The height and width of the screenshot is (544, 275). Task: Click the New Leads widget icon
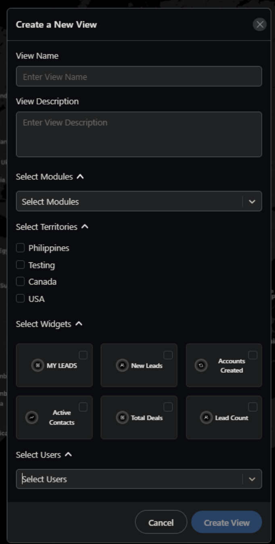click(x=122, y=366)
